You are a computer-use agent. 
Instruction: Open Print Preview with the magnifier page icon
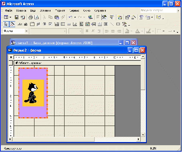(x=36, y=17)
